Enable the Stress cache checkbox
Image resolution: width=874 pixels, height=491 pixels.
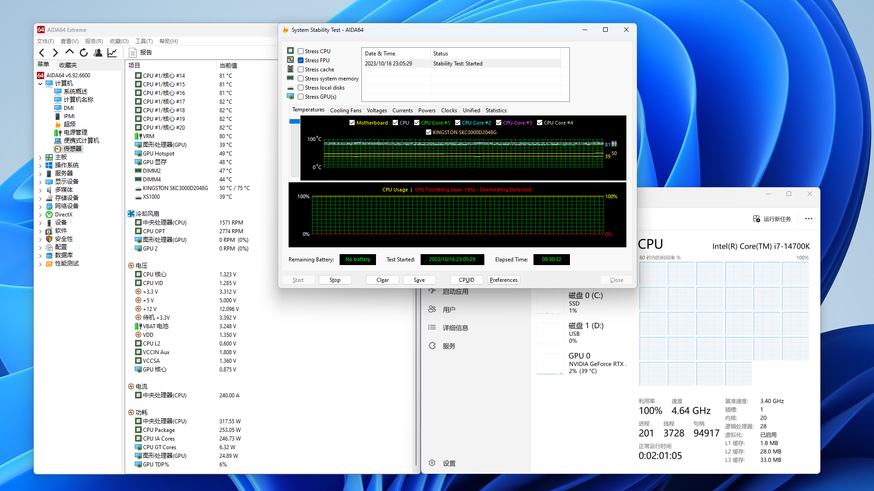tap(301, 70)
